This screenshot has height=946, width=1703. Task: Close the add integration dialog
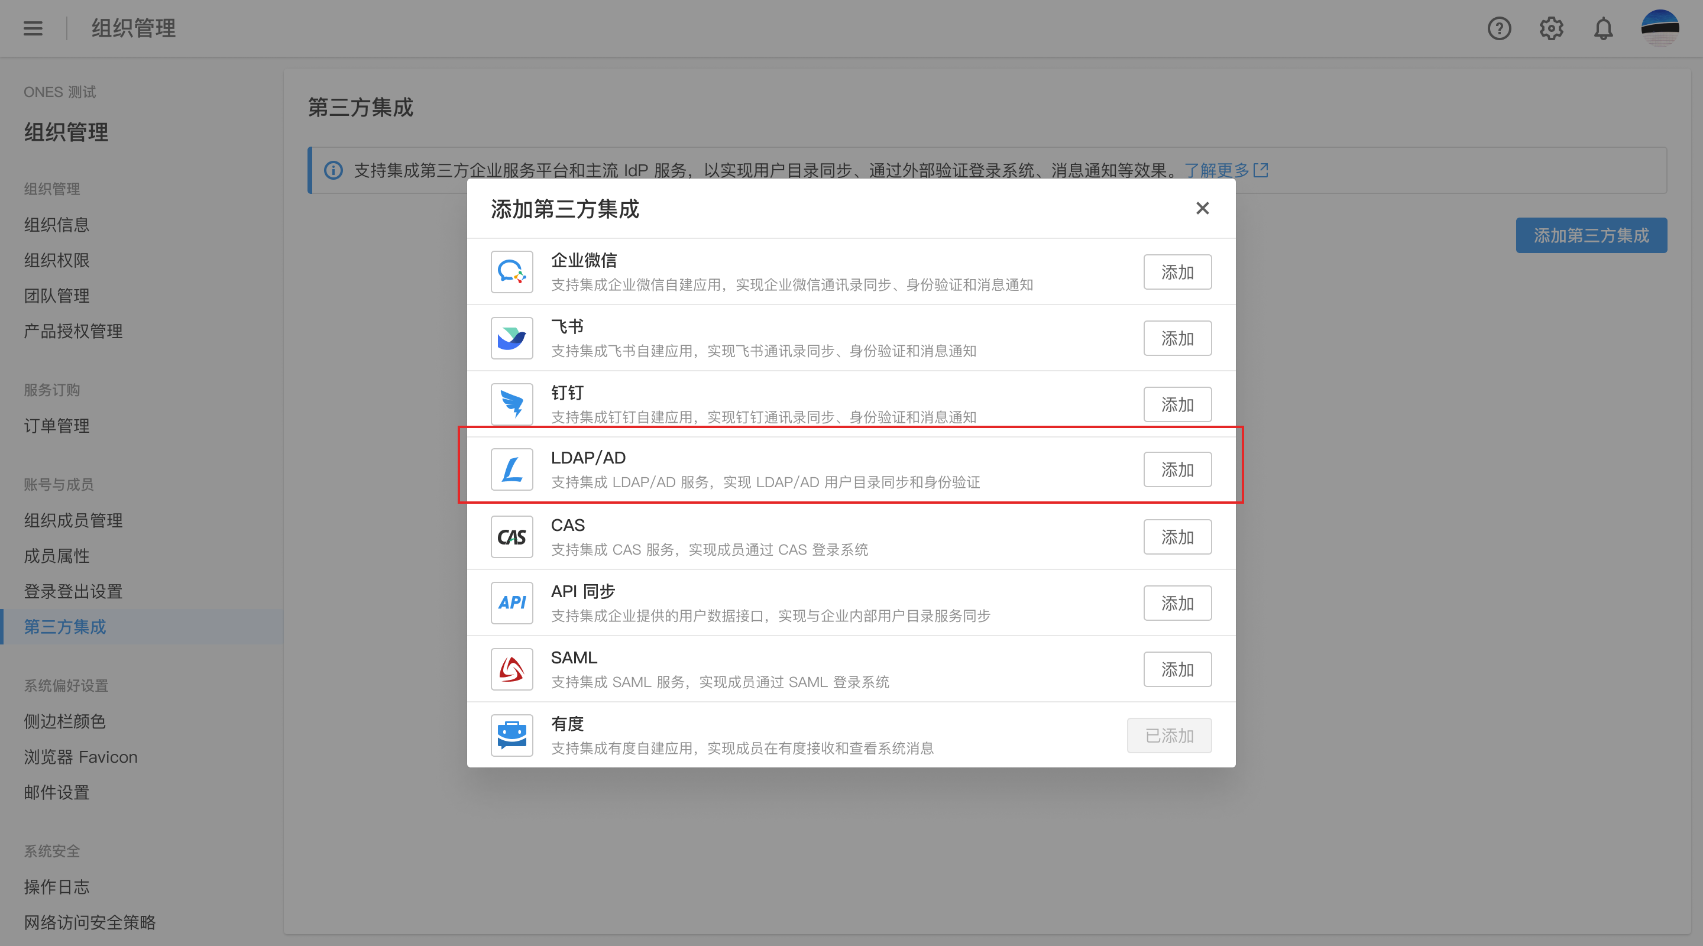[x=1203, y=208]
